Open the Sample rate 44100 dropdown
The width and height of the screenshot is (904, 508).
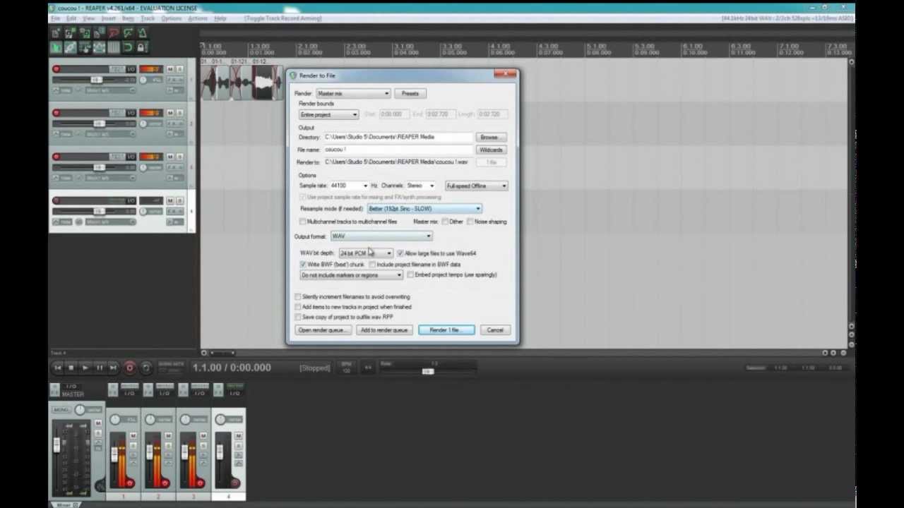click(x=349, y=186)
